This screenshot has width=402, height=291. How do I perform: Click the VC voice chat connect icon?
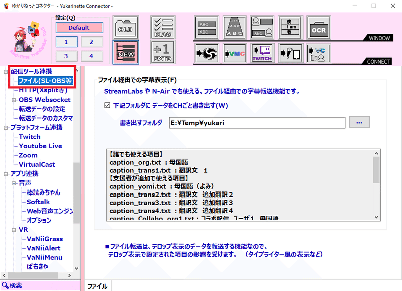[319, 53]
